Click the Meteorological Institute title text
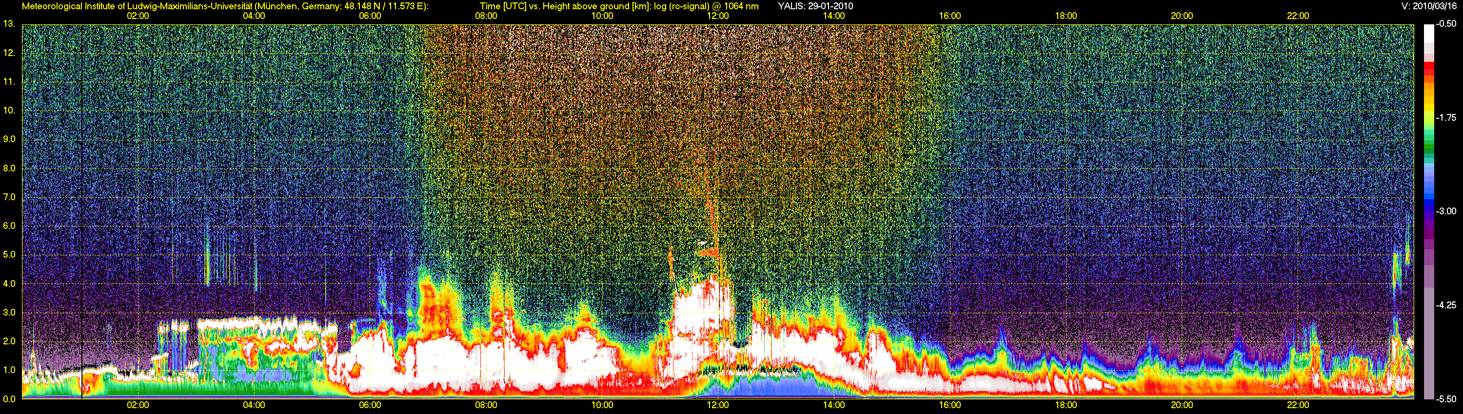Screen dimensions: 1463x414 click(225, 6)
